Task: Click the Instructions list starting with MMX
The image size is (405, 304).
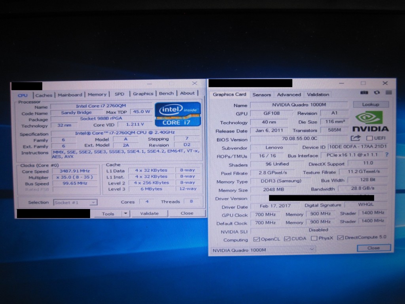Action: [x=126, y=154]
